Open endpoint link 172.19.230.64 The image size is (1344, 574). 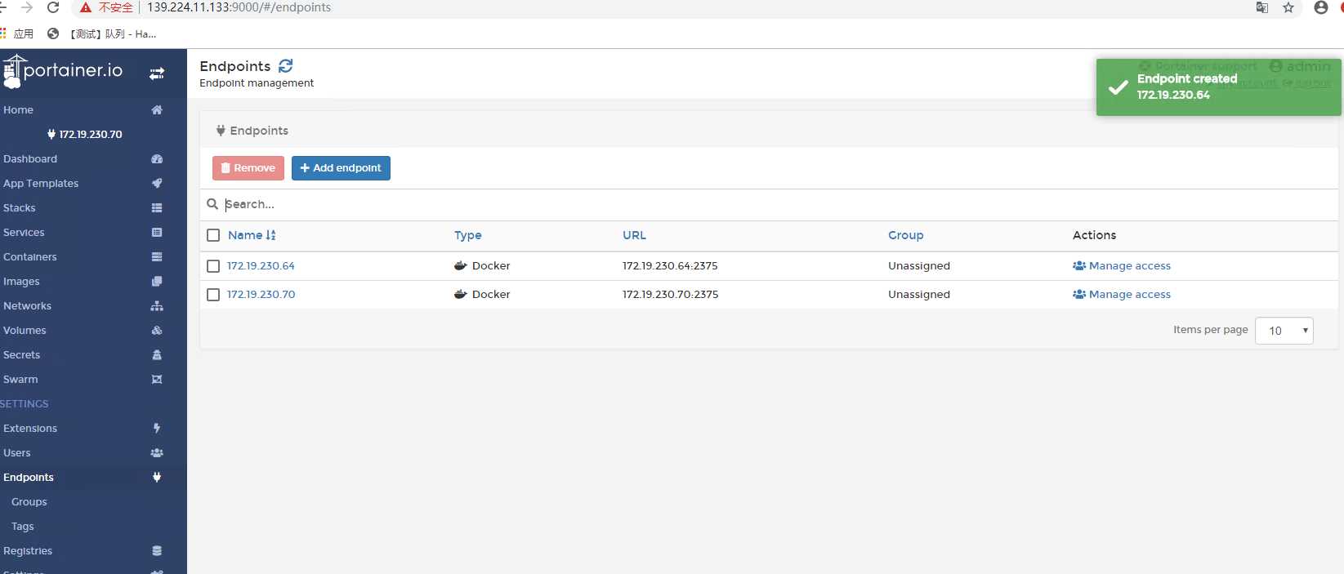(261, 266)
